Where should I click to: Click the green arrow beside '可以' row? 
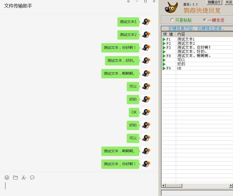(x=164, y=60)
